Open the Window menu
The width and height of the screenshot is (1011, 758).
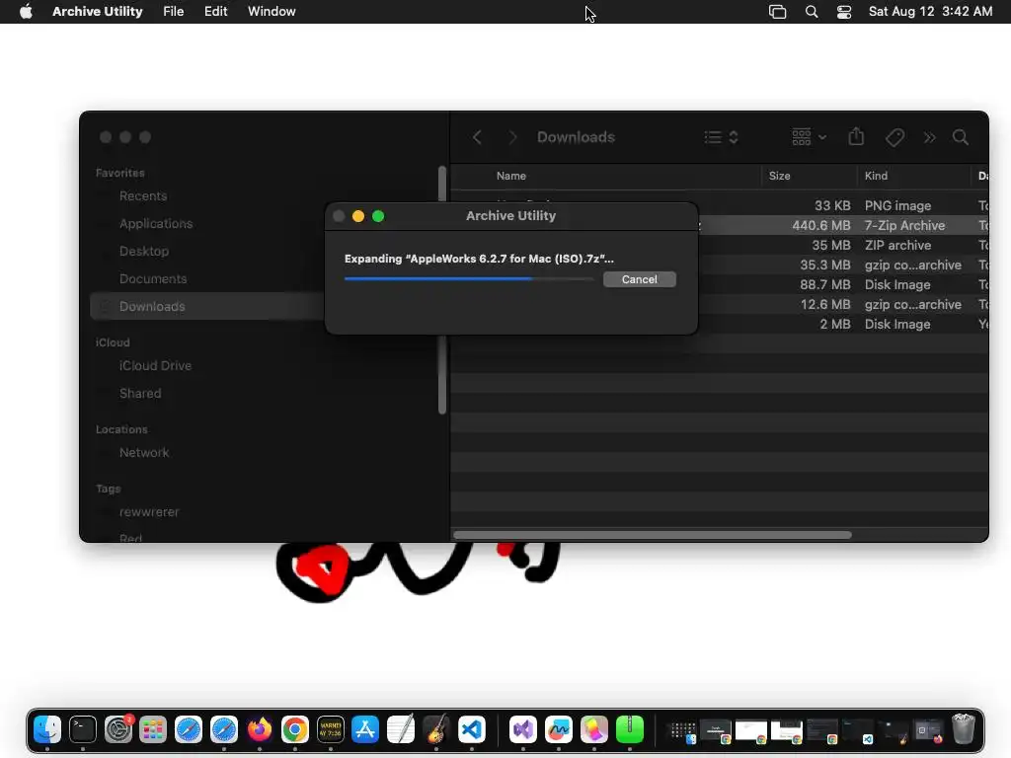pyautogui.click(x=272, y=12)
